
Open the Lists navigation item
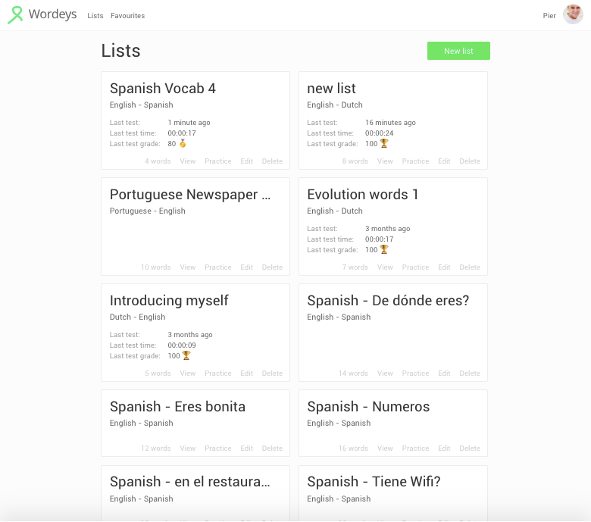(95, 15)
